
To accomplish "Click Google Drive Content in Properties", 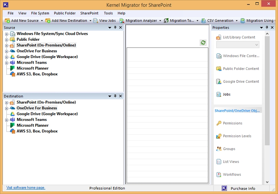I will coord(241,81).
